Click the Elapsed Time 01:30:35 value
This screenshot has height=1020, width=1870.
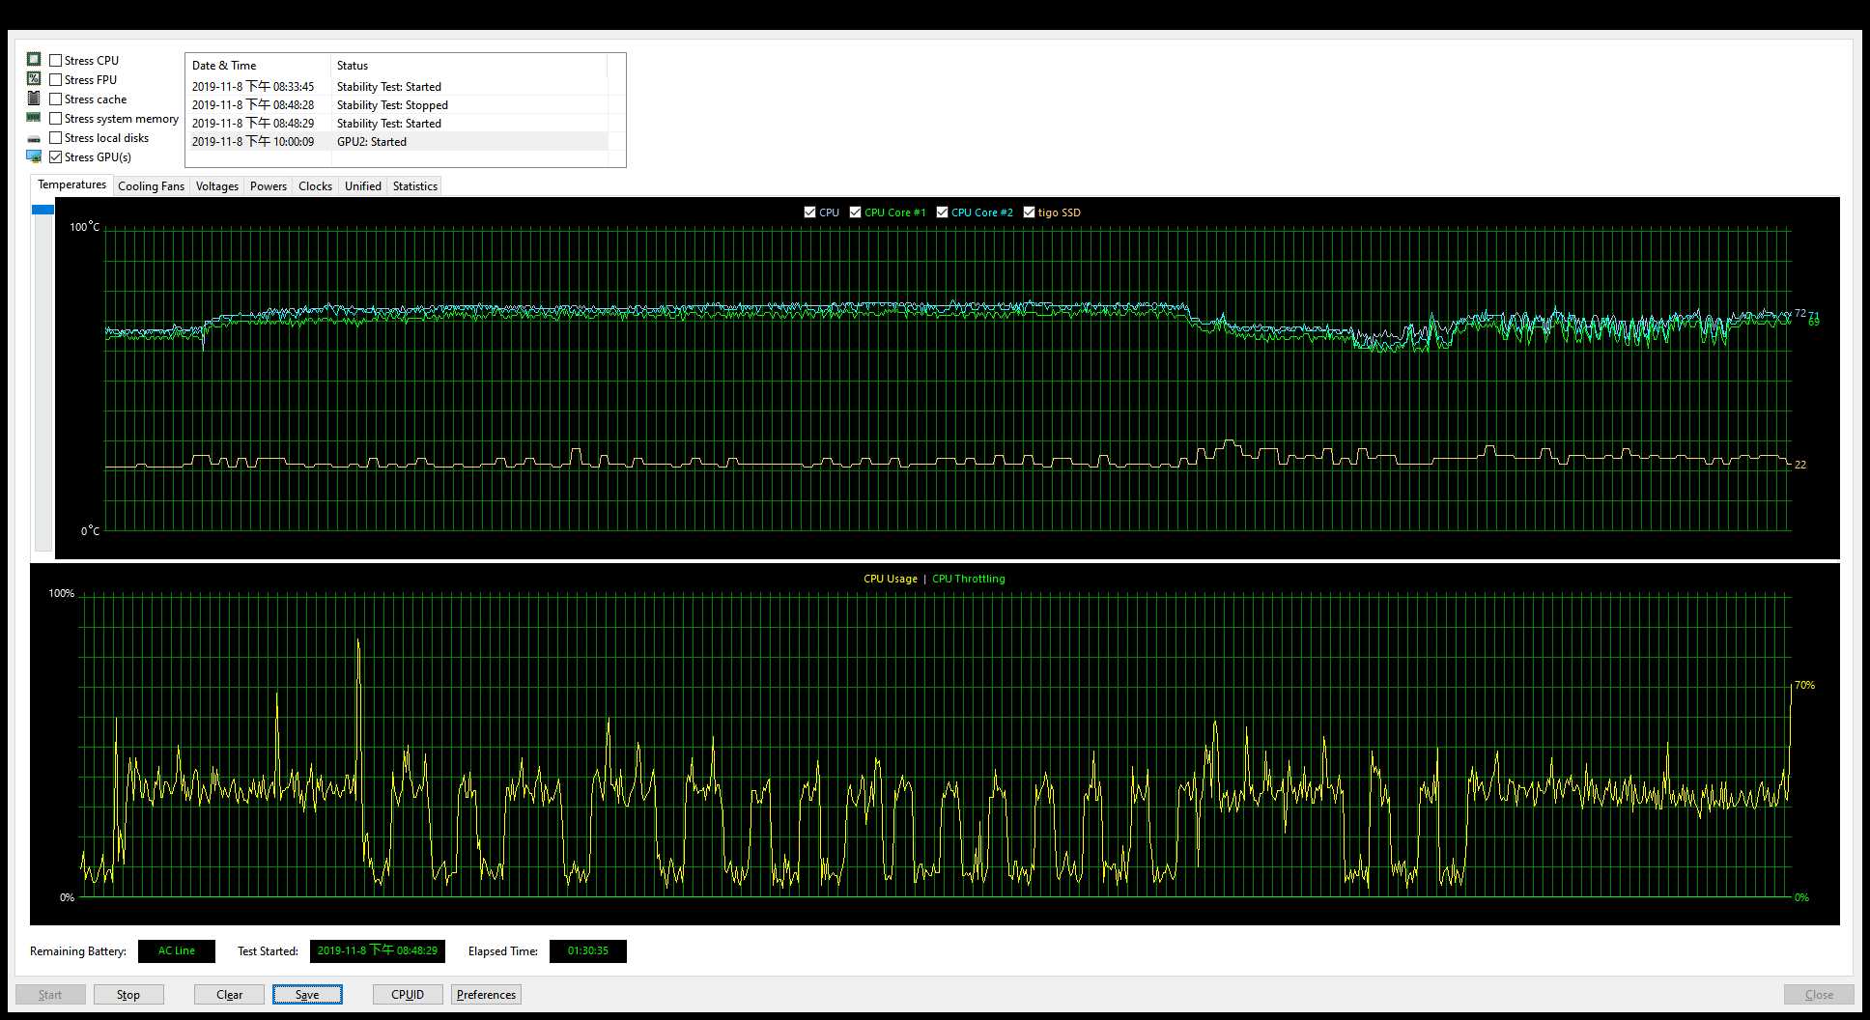tap(588, 950)
